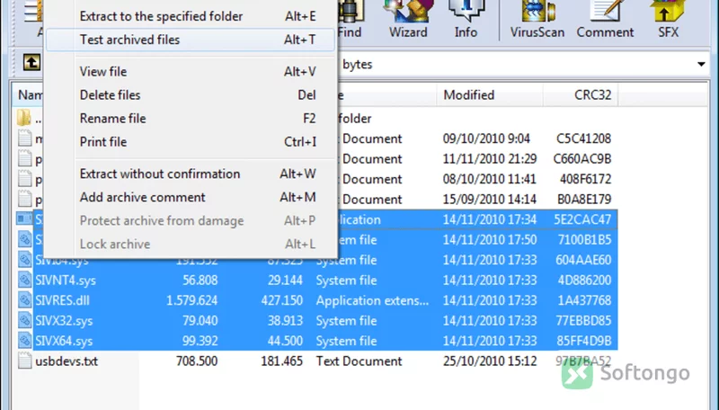Choose Print file from menu
This screenshot has width=719, height=410.
click(191, 142)
